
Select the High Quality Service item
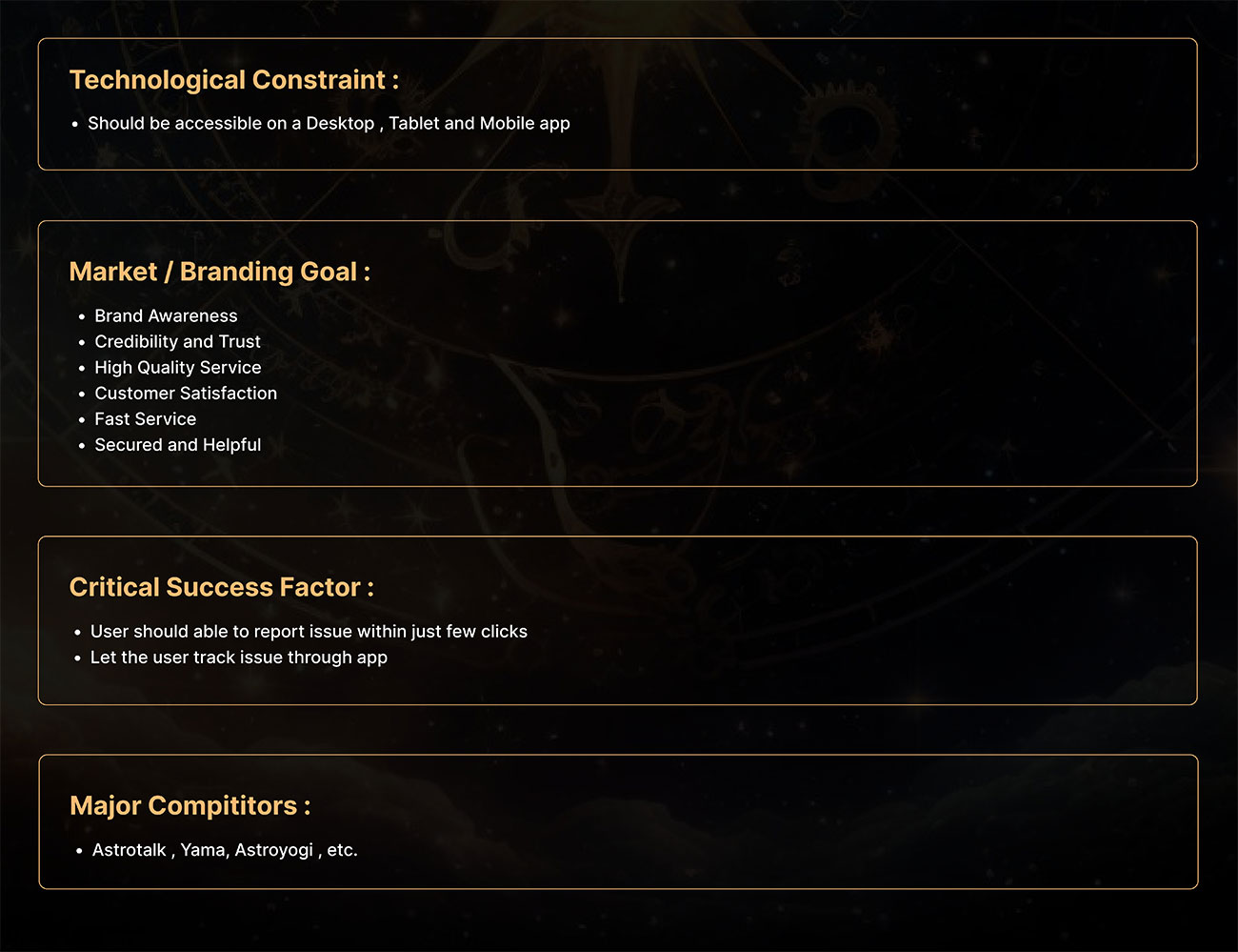pyautogui.click(x=178, y=367)
